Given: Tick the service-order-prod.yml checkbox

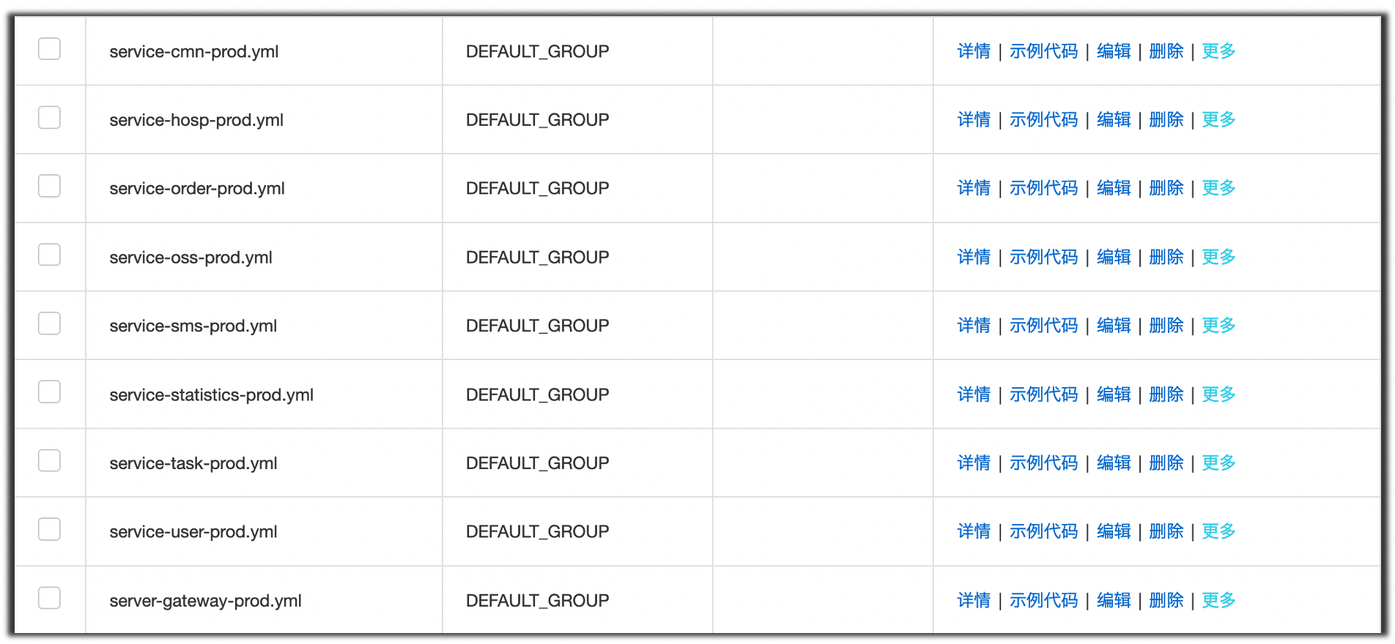Looking at the screenshot, I should tap(49, 187).
